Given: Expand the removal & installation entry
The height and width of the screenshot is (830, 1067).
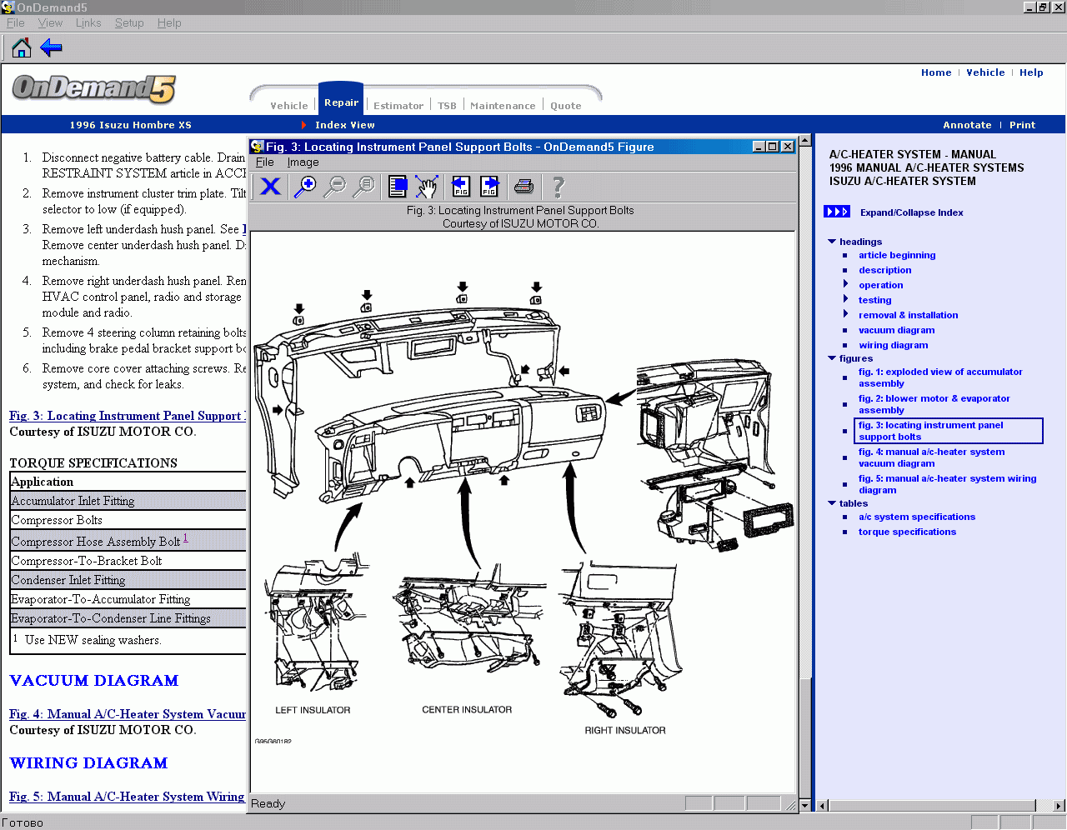Looking at the screenshot, I should (x=845, y=315).
